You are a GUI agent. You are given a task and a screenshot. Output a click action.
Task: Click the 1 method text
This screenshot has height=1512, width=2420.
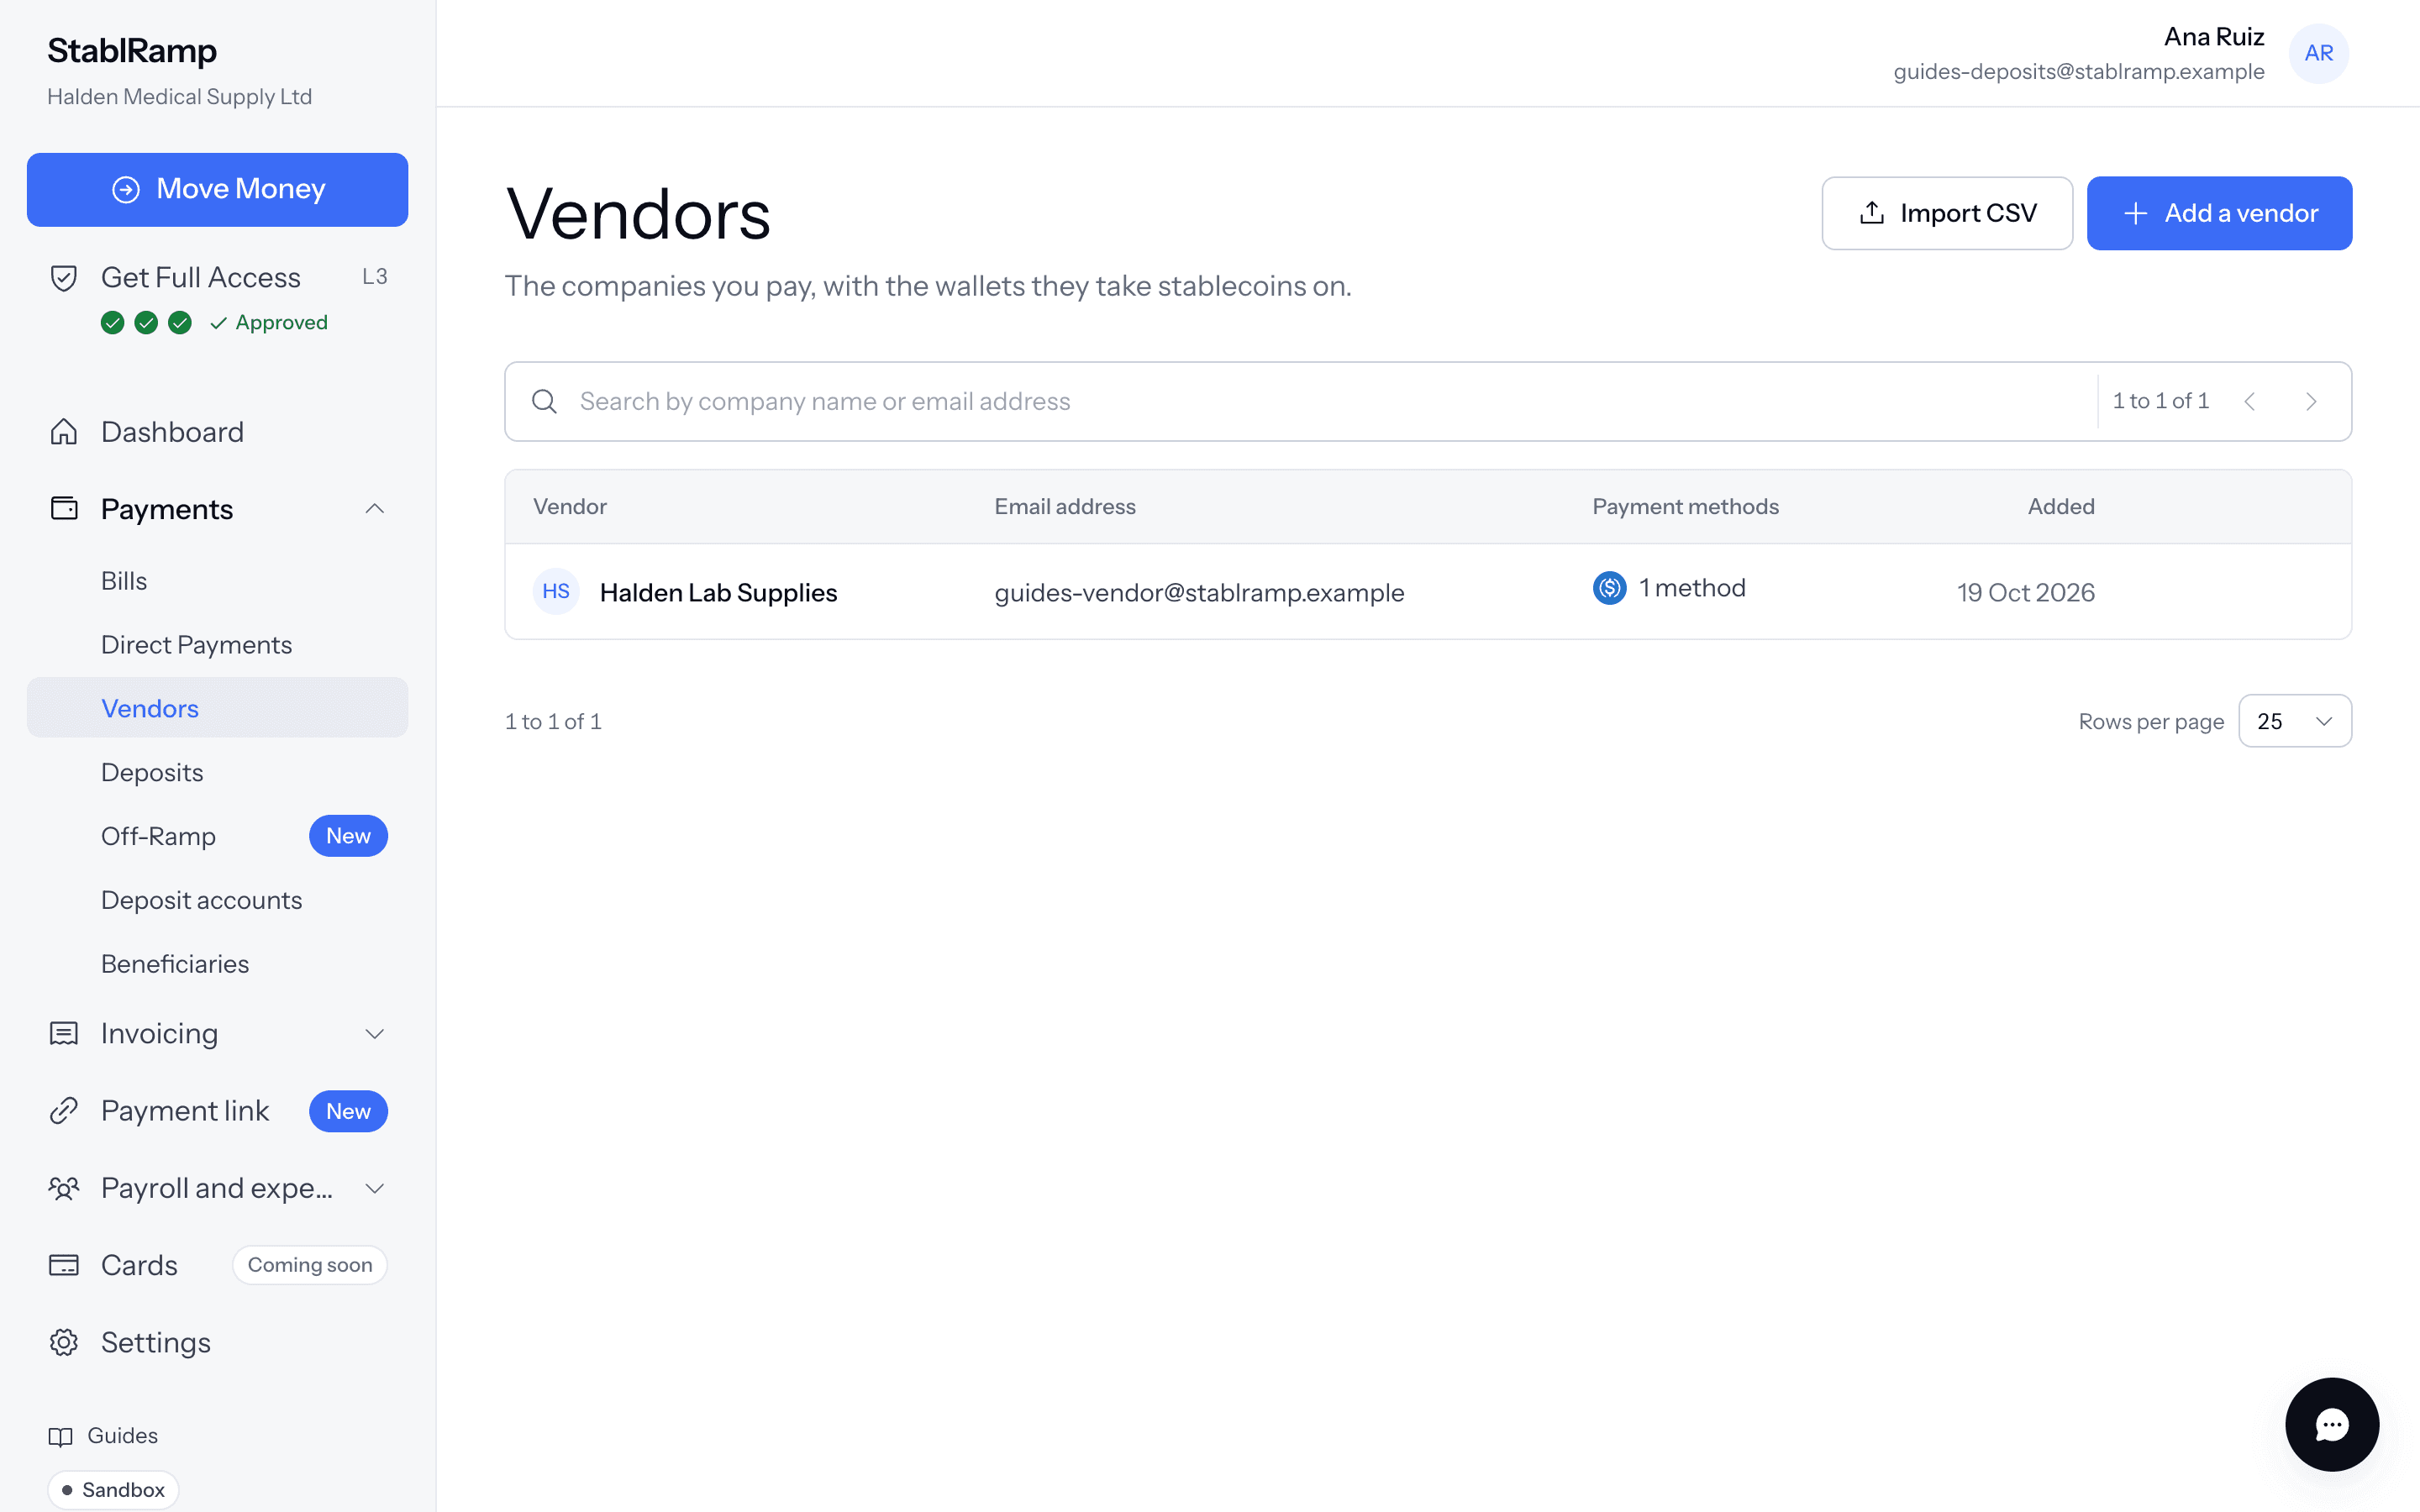(1692, 588)
